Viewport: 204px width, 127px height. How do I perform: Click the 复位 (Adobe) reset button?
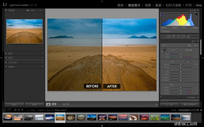tap(190, 104)
